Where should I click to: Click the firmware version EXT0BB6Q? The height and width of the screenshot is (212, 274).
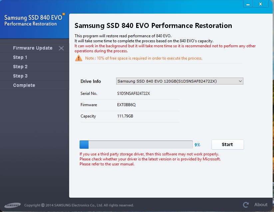point(127,105)
